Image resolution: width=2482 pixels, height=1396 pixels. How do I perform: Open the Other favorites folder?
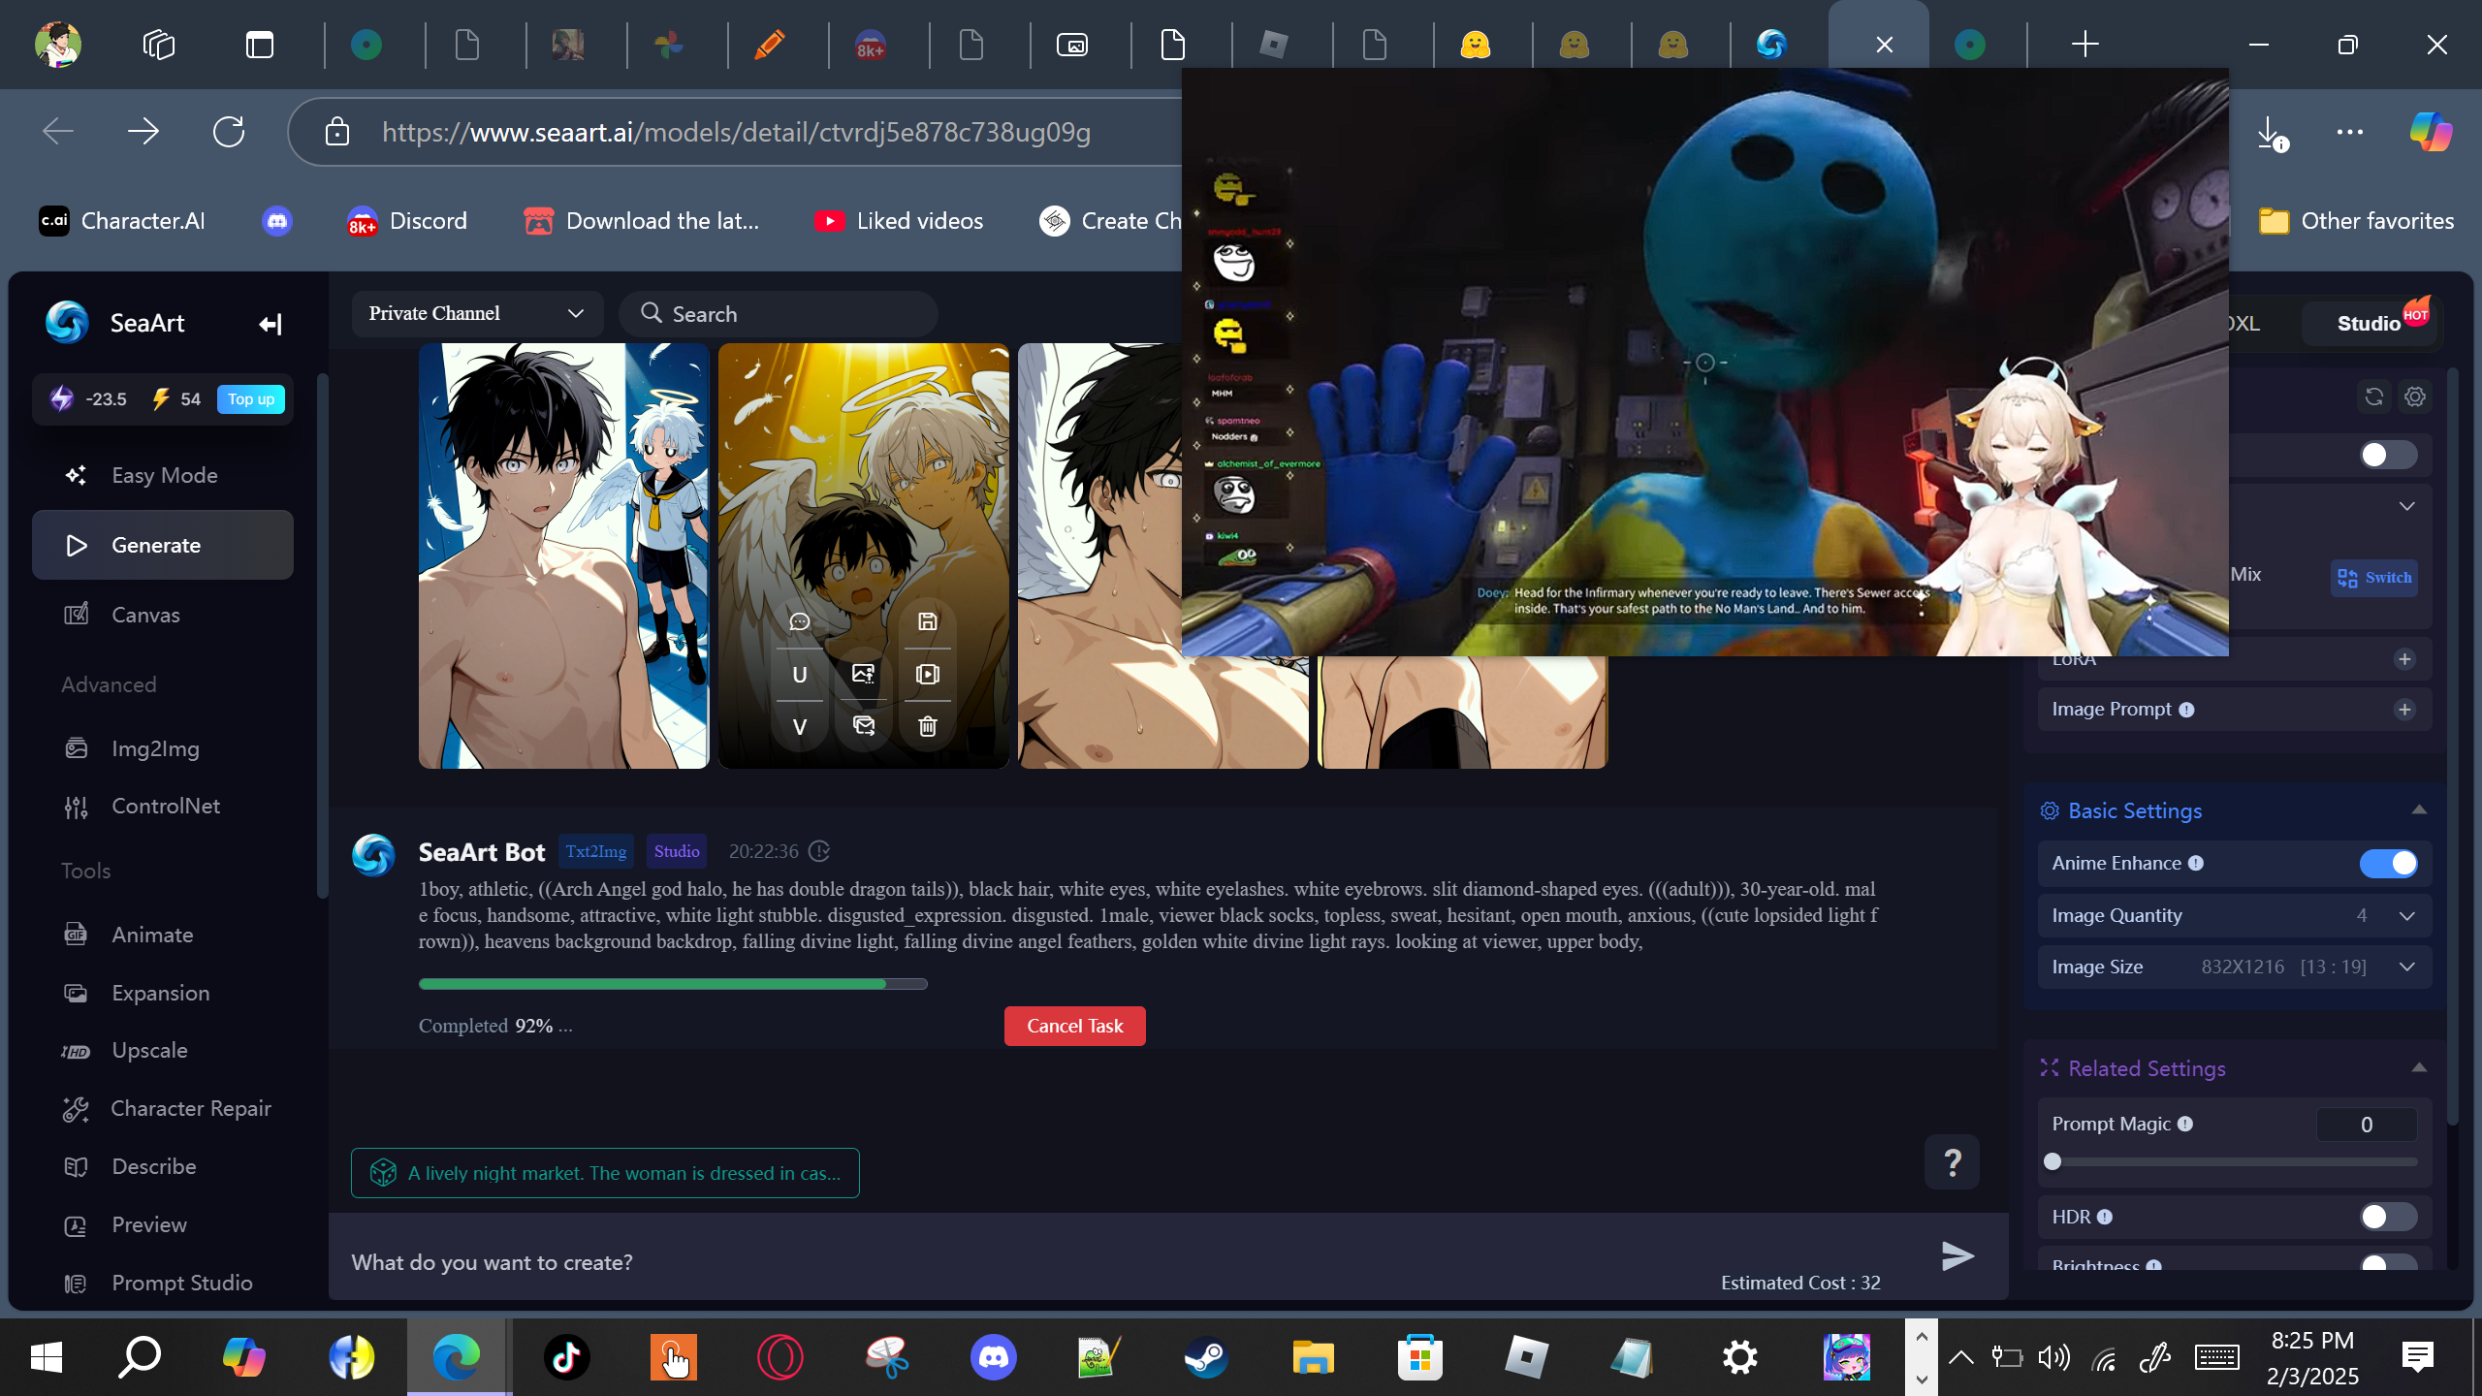[2356, 221]
